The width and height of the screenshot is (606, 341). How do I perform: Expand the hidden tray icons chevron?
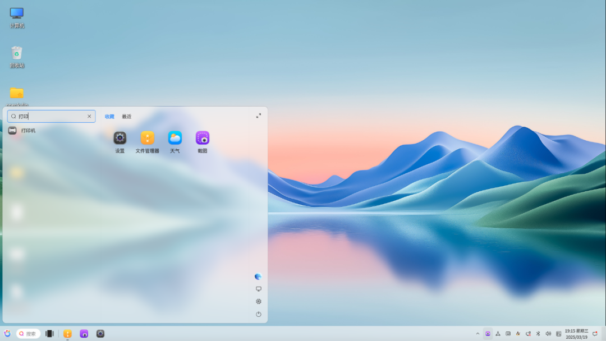coord(478,334)
